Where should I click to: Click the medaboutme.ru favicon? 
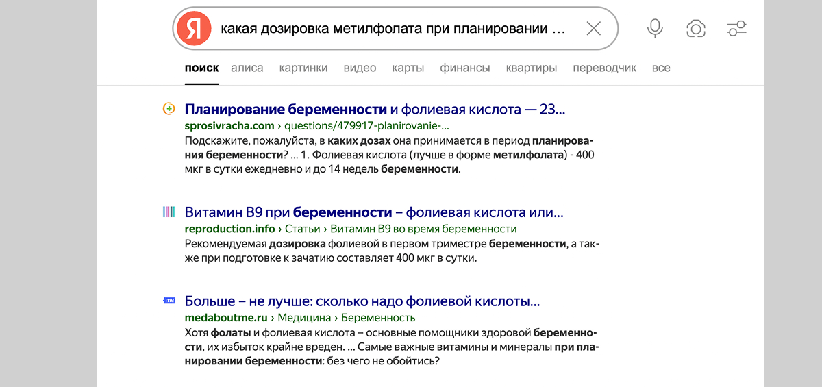click(x=169, y=301)
